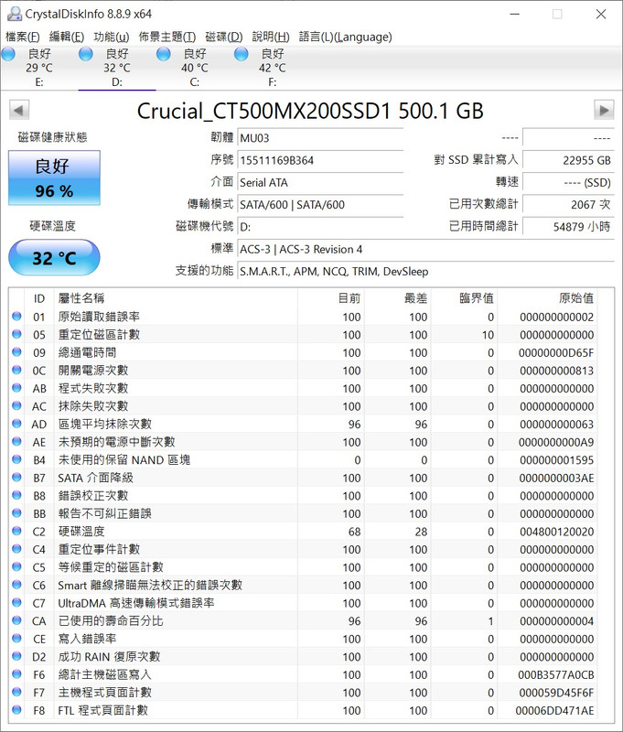
Task: Click status dot for CA 已使用的壽命百分比
Action: pos(16,620)
